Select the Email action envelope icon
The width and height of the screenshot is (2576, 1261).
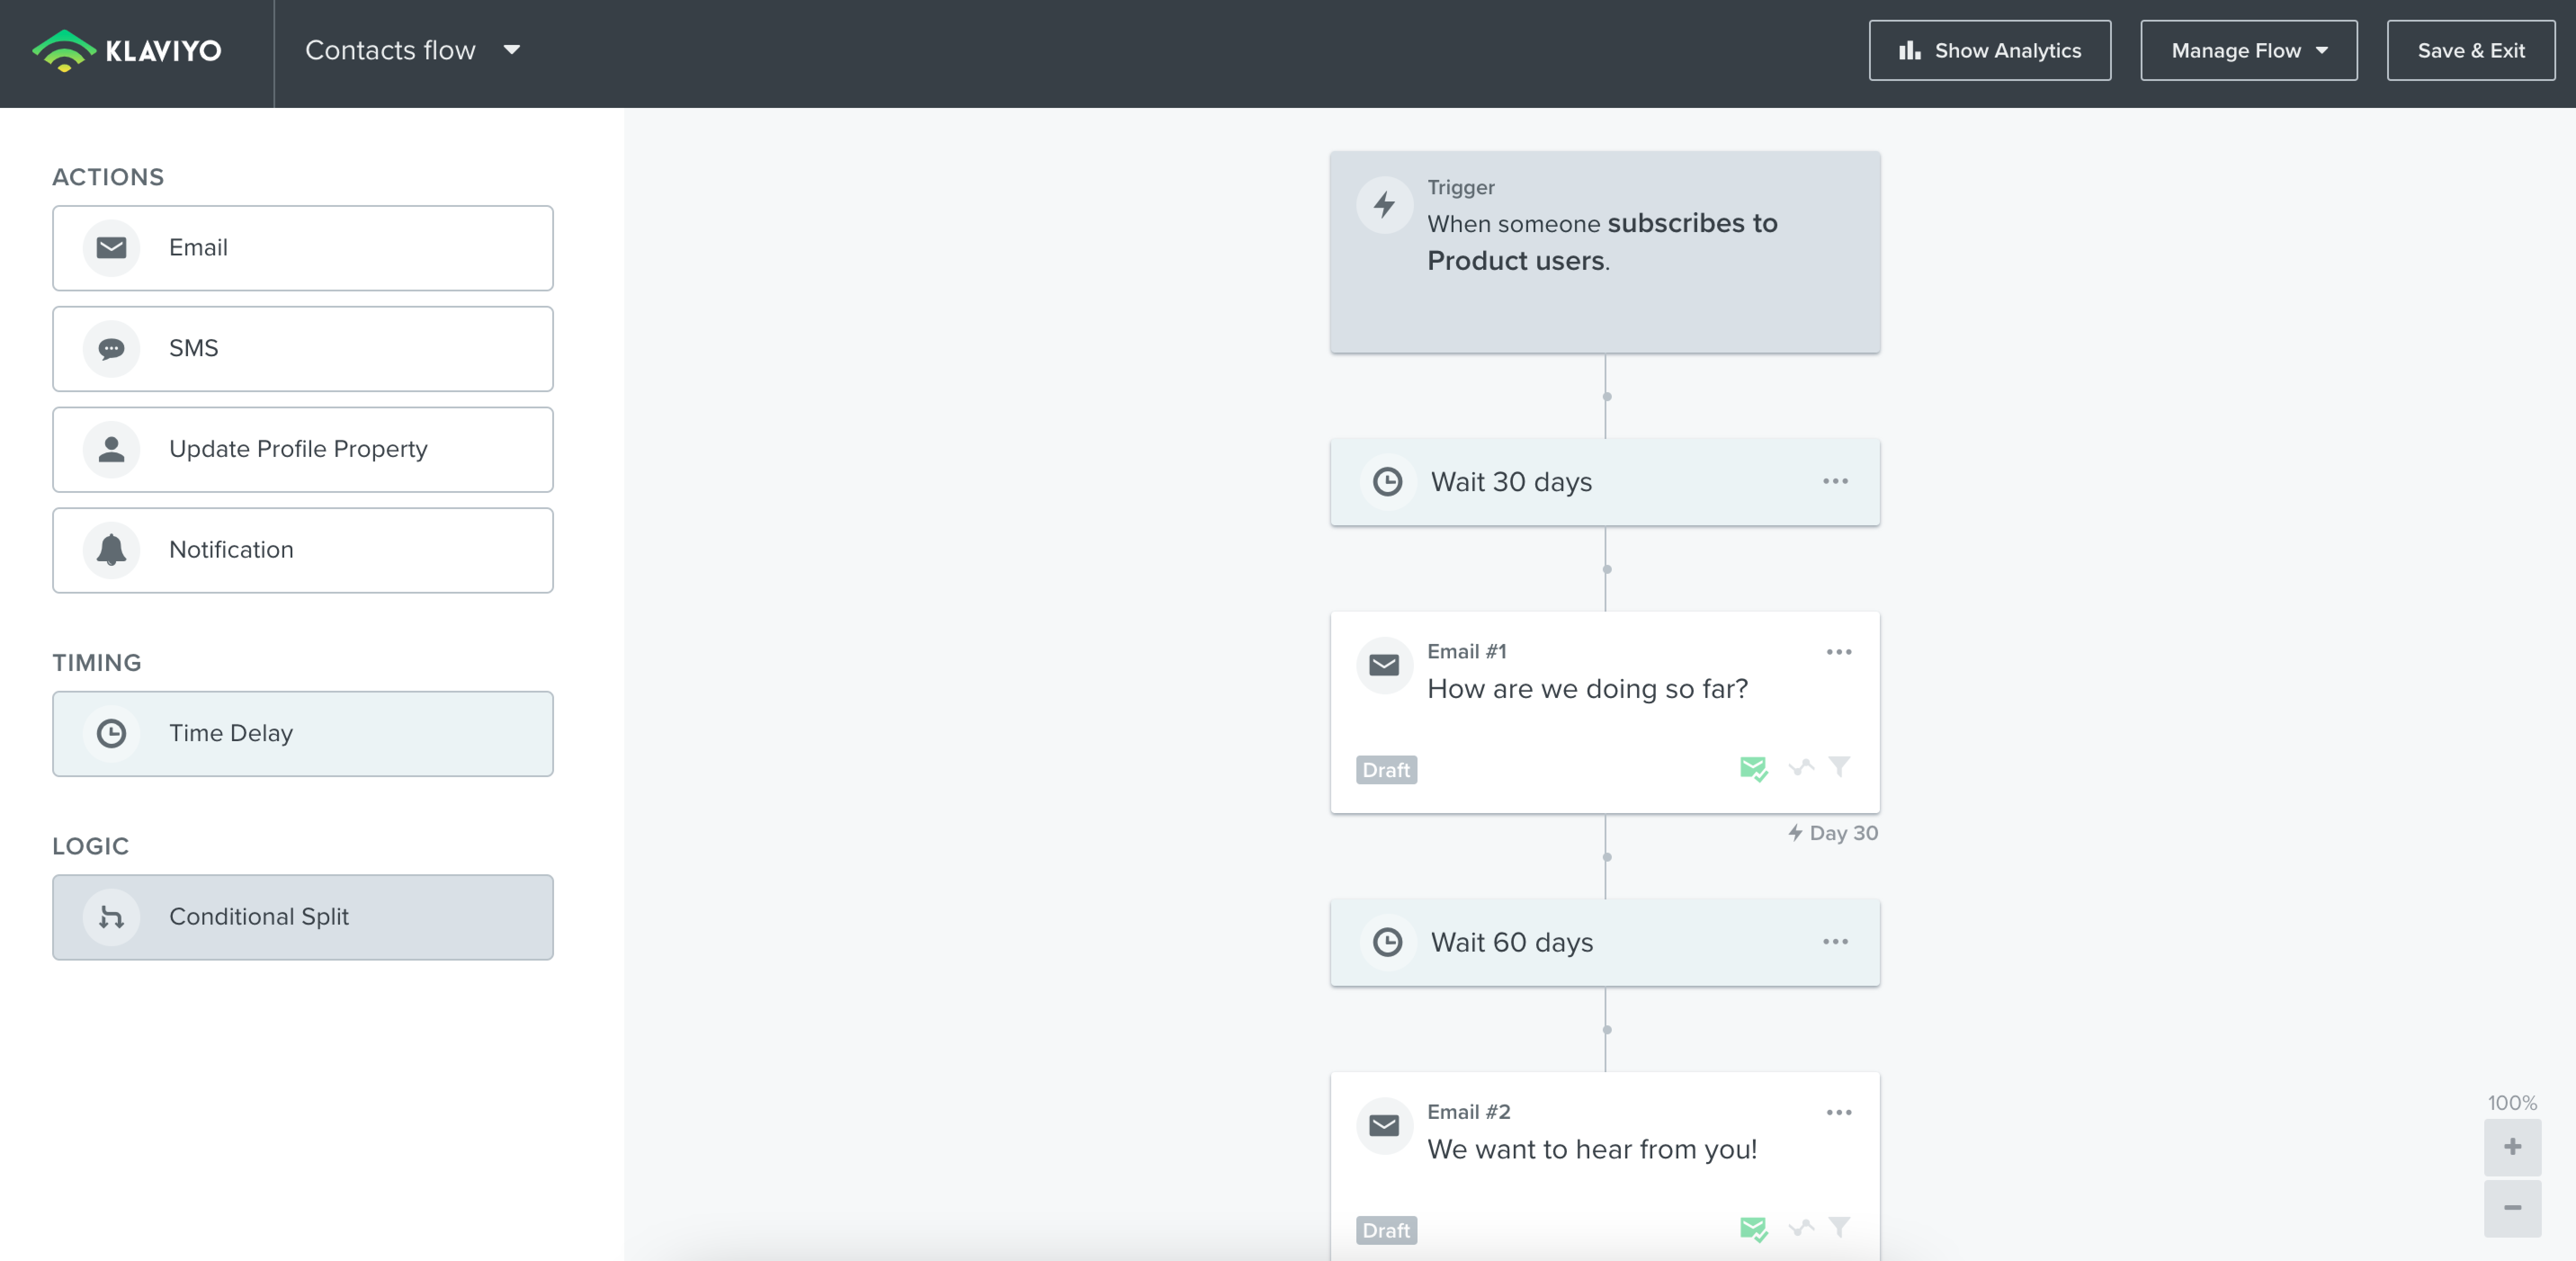point(111,248)
